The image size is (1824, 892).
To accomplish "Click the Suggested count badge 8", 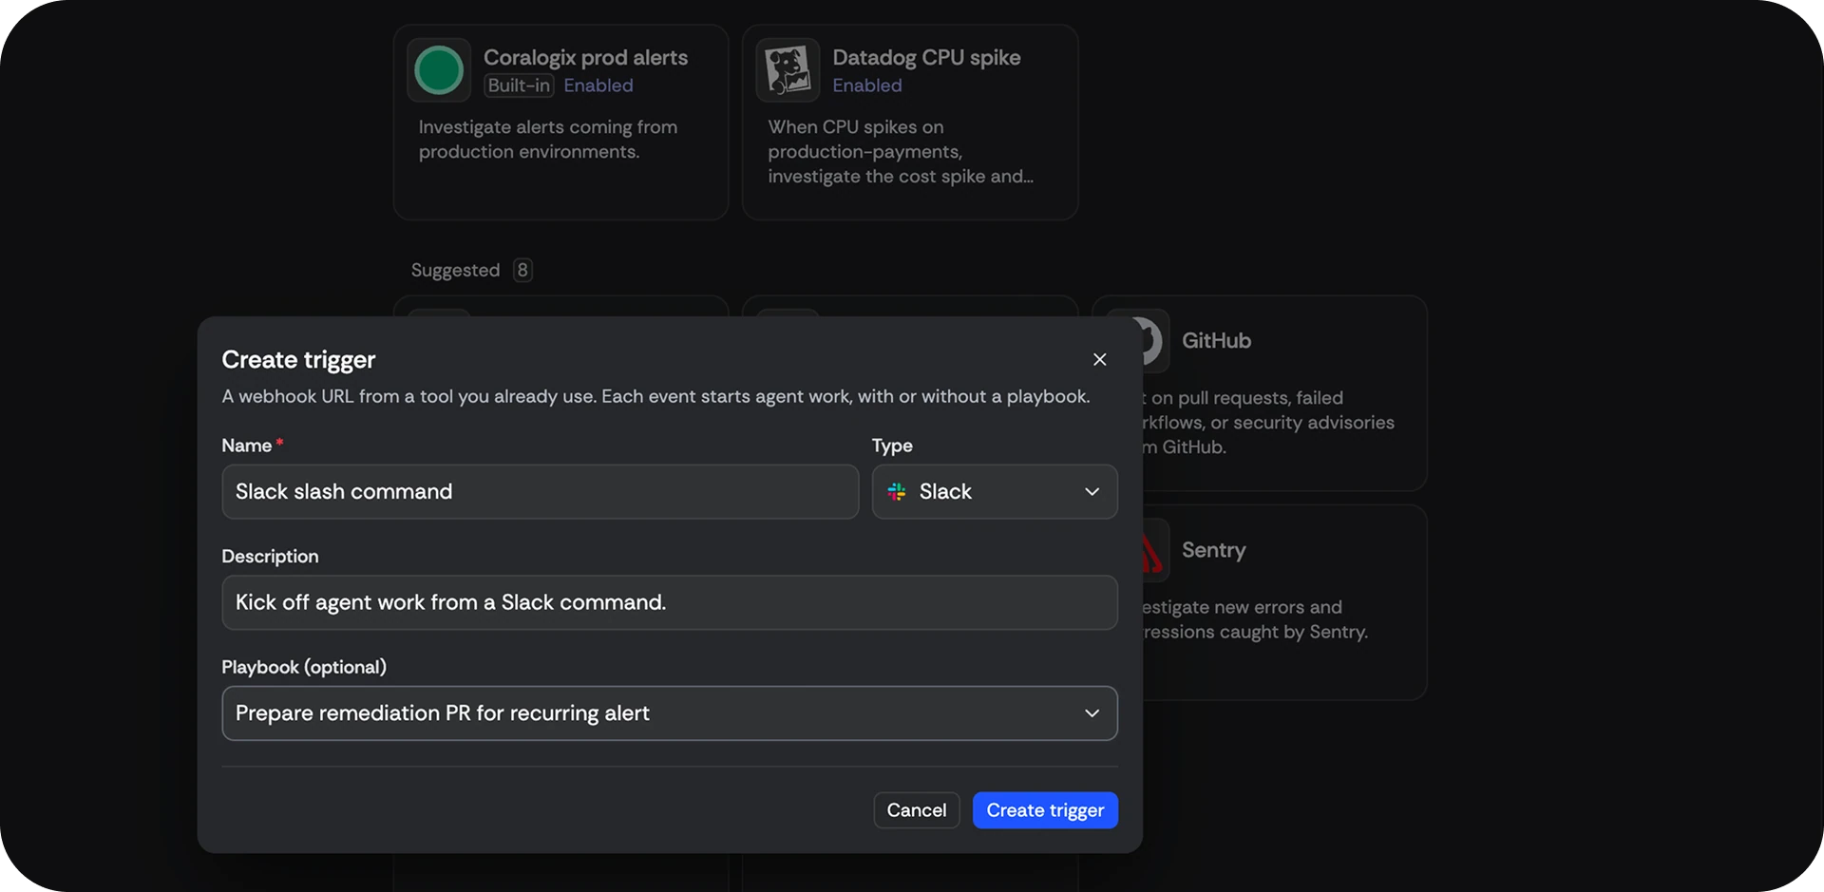I will point(522,270).
